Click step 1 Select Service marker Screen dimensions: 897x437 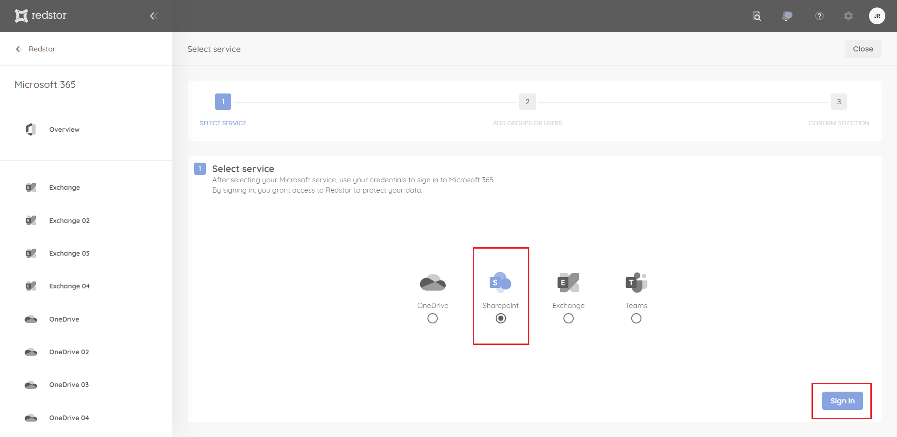(223, 101)
